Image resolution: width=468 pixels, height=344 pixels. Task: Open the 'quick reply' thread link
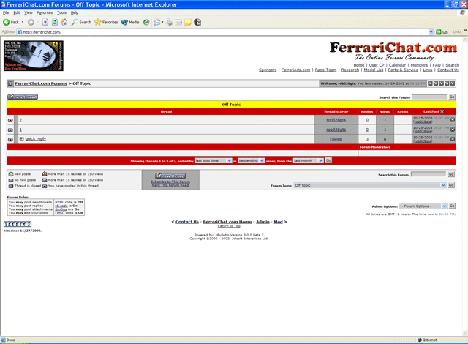click(36, 139)
